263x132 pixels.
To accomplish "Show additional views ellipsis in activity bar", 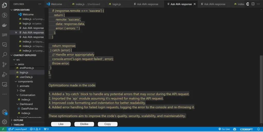I will 5,94.
